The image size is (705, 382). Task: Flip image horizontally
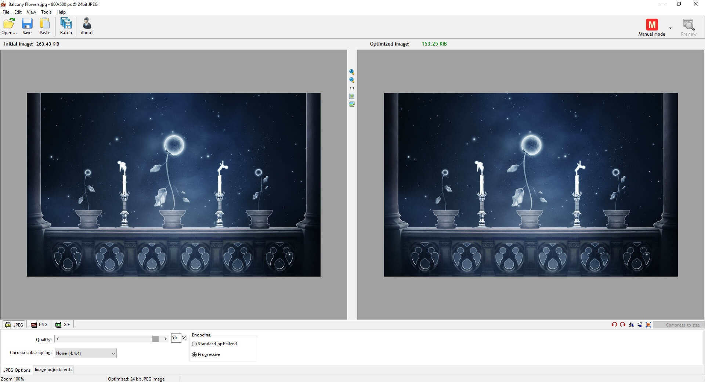631,325
